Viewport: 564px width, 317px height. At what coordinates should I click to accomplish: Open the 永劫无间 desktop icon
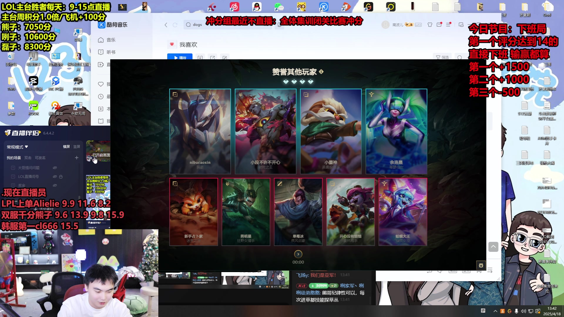click(78, 108)
